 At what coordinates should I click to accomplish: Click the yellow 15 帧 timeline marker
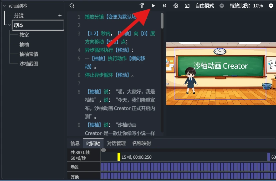tap(119, 157)
